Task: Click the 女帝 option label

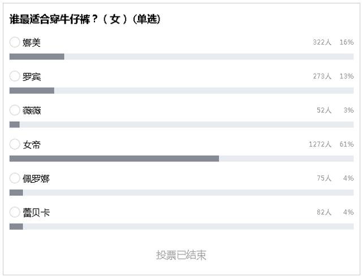Action: (x=32, y=144)
